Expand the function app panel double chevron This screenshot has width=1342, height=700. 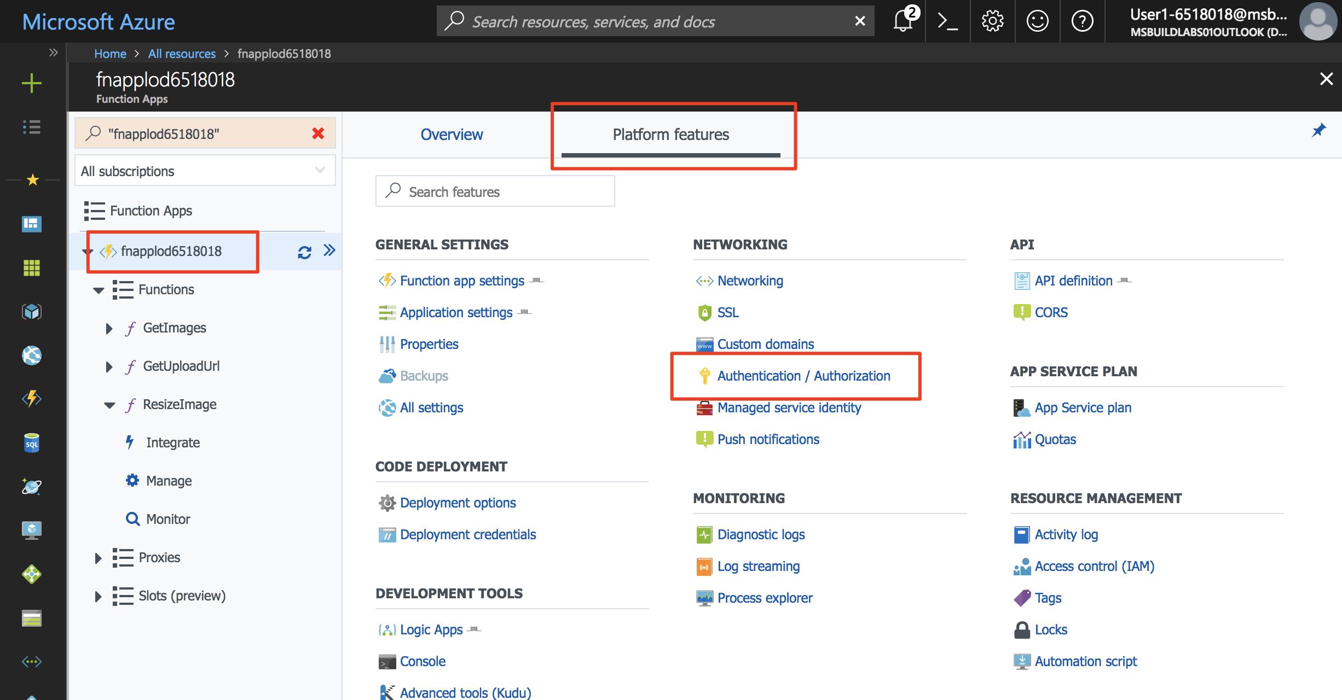pyautogui.click(x=329, y=250)
